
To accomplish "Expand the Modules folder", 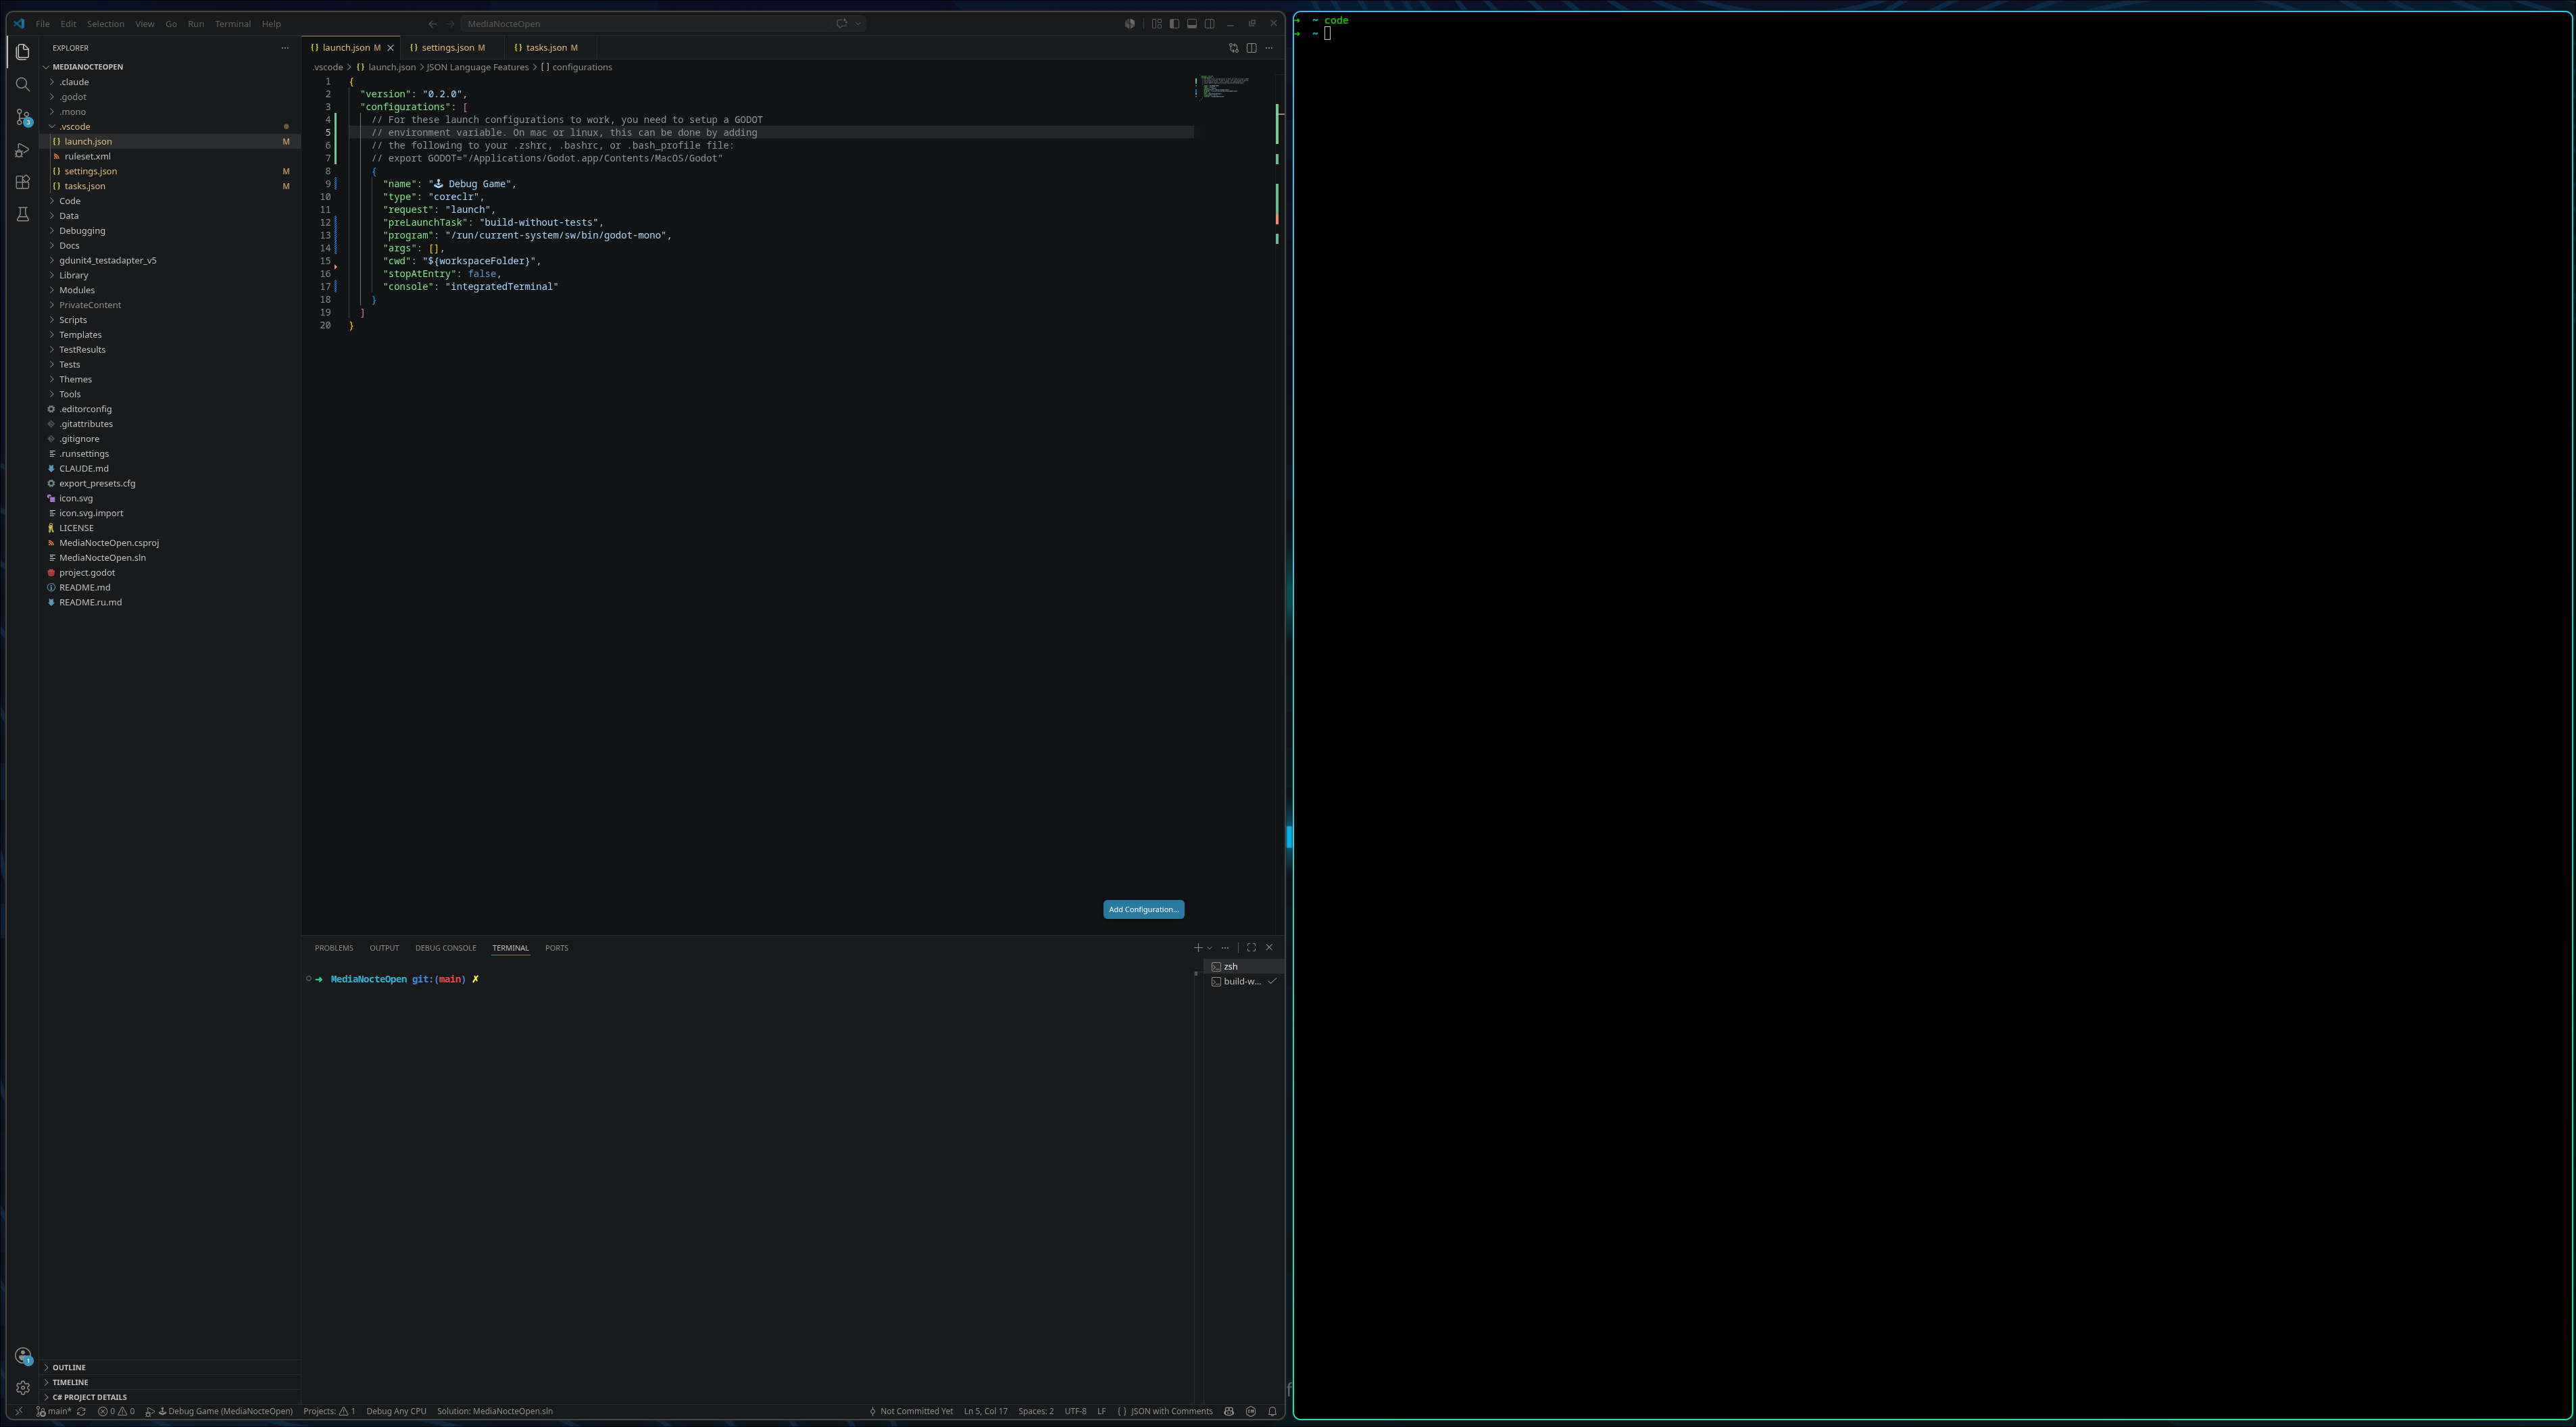I will [170, 290].
